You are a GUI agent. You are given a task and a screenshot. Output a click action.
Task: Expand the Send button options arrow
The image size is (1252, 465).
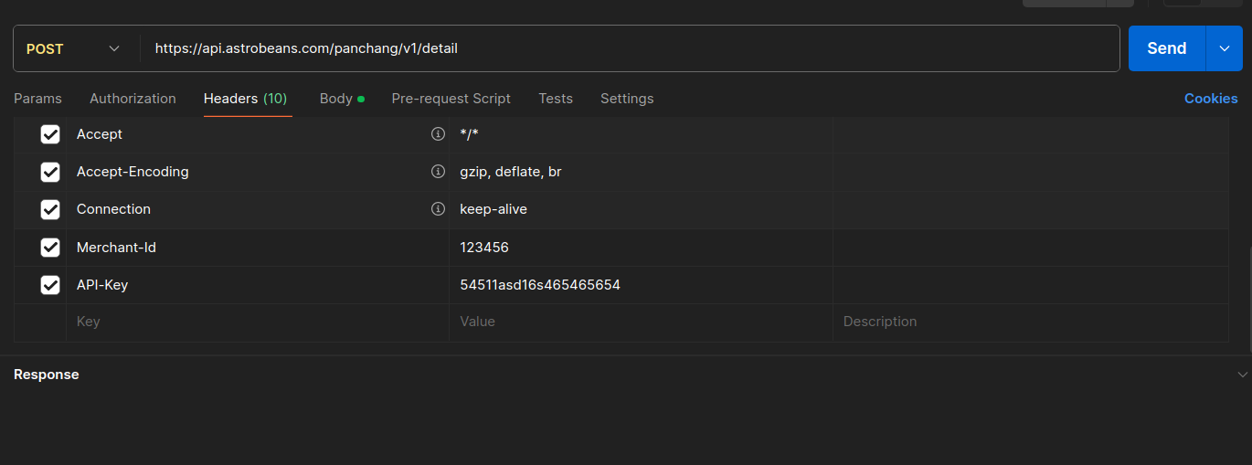1225,48
